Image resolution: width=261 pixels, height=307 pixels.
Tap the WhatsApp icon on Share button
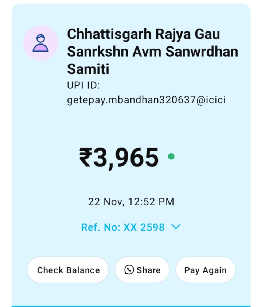[129, 270]
